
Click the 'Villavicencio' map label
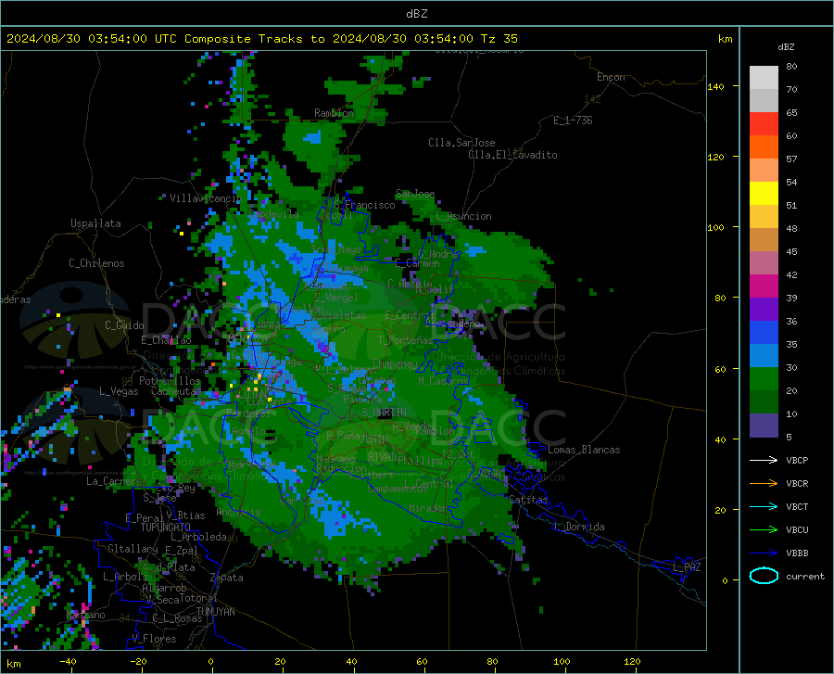click(x=206, y=198)
